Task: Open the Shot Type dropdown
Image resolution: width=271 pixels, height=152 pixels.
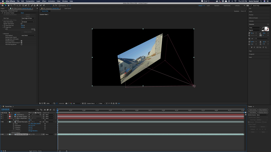Action: point(28,18)
